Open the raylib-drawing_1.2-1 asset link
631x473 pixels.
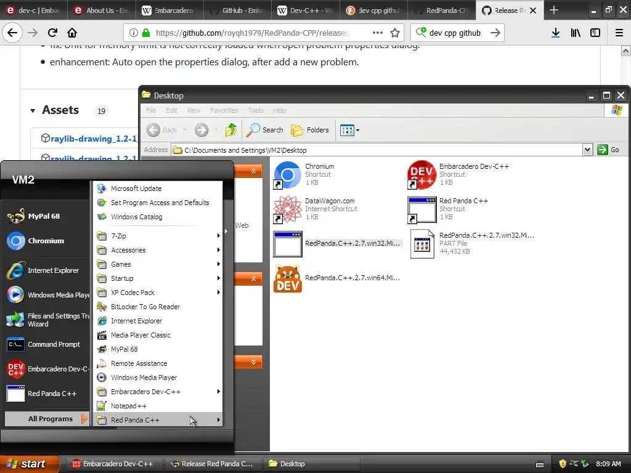[94, 139]
